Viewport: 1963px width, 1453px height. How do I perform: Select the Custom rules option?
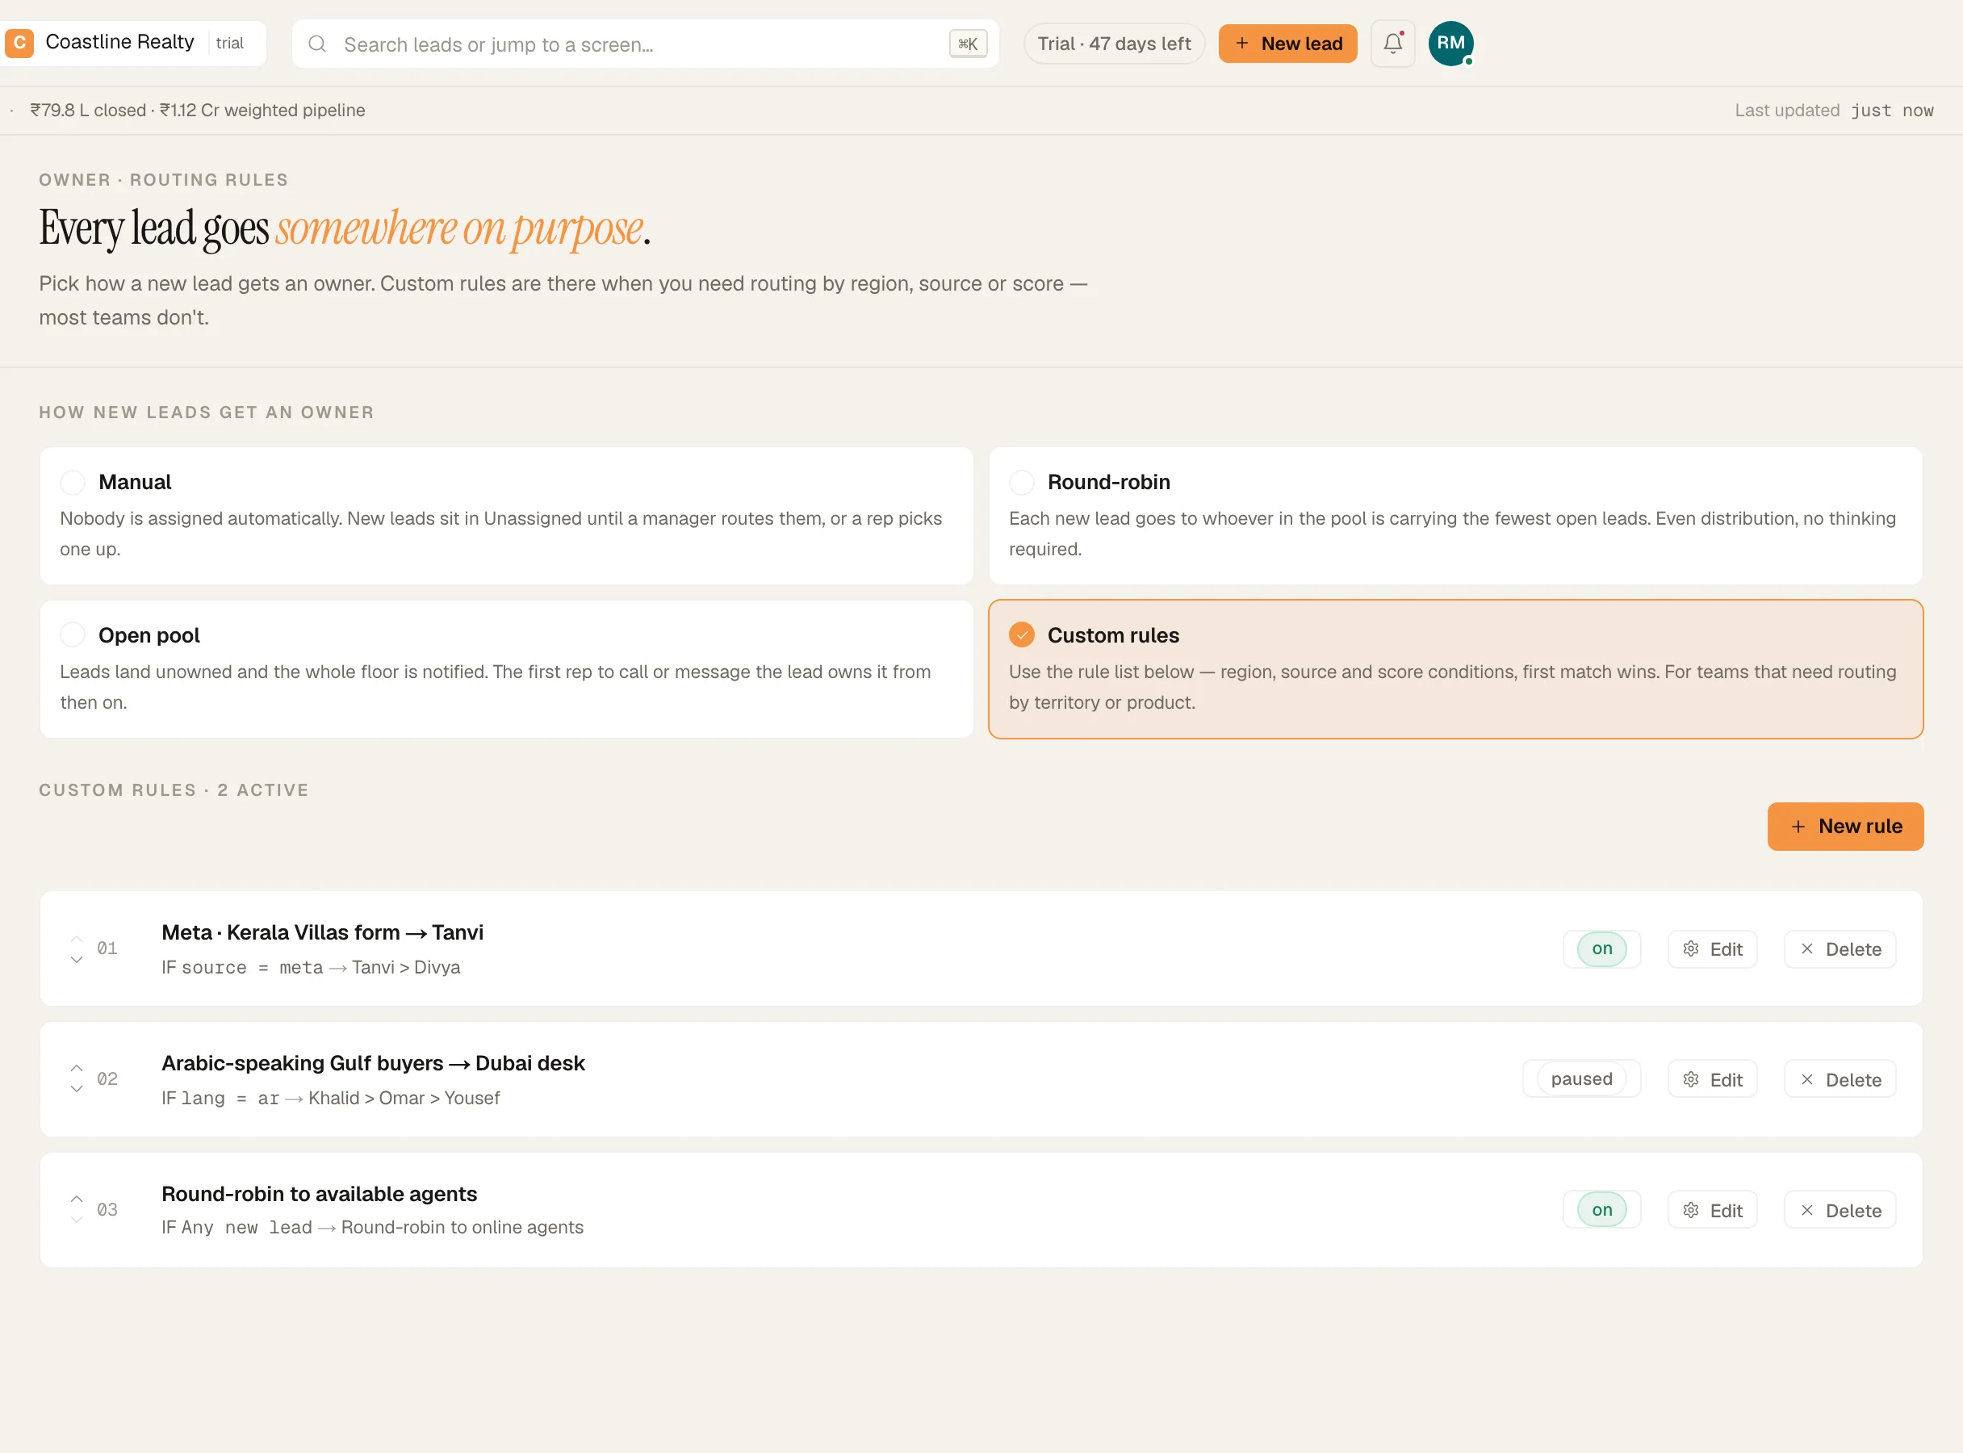[1455, 669]
